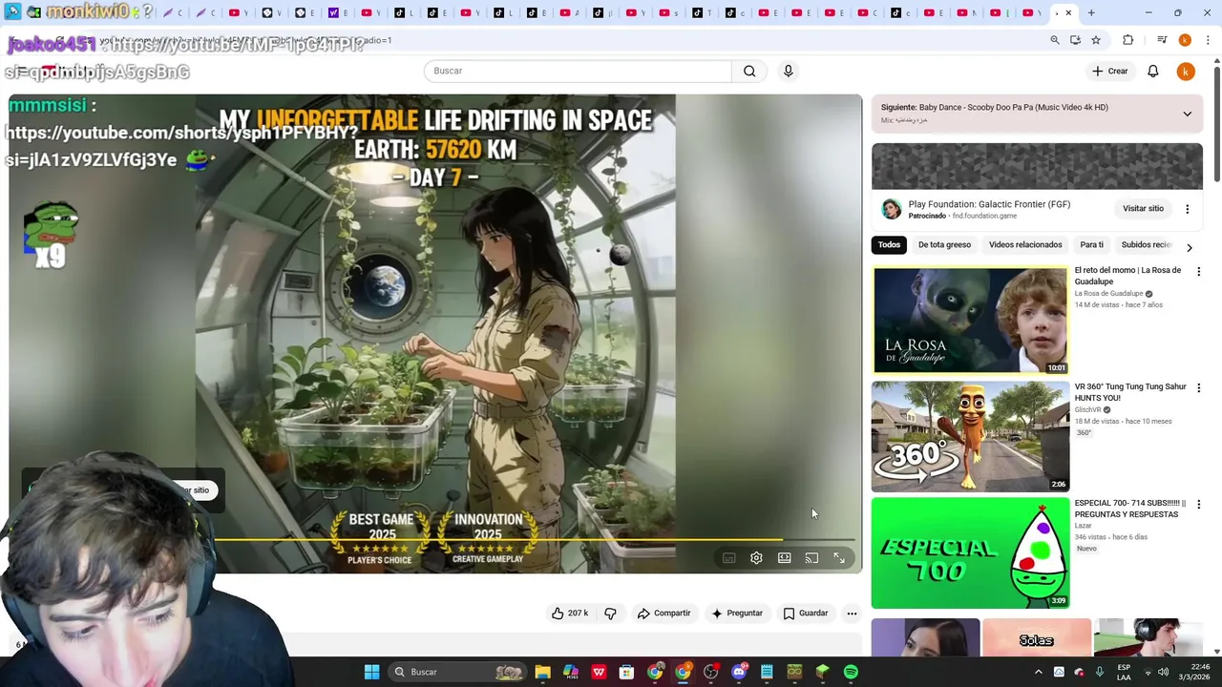Image resolution: width=1222 pixels, height=687 pixels.
Task: Seek on the video progress bar
Action: coord(535,540)
